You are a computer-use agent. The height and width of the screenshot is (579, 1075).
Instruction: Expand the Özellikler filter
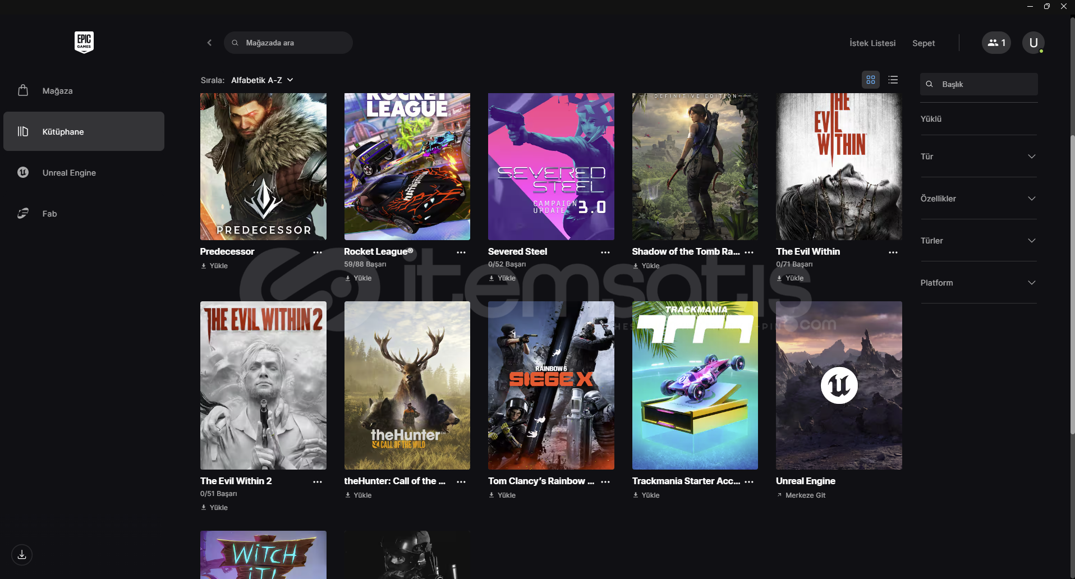point(978,199)
